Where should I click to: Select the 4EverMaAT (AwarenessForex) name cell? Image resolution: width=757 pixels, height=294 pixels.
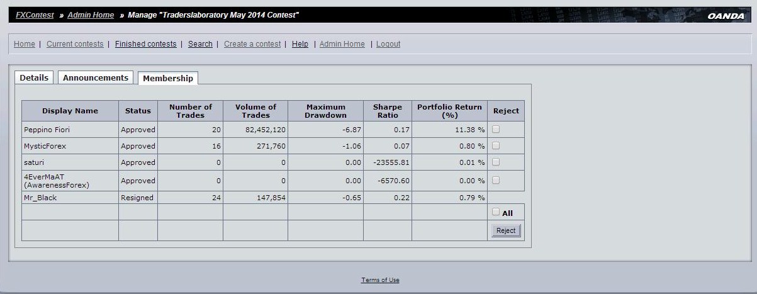click(70, 181)
